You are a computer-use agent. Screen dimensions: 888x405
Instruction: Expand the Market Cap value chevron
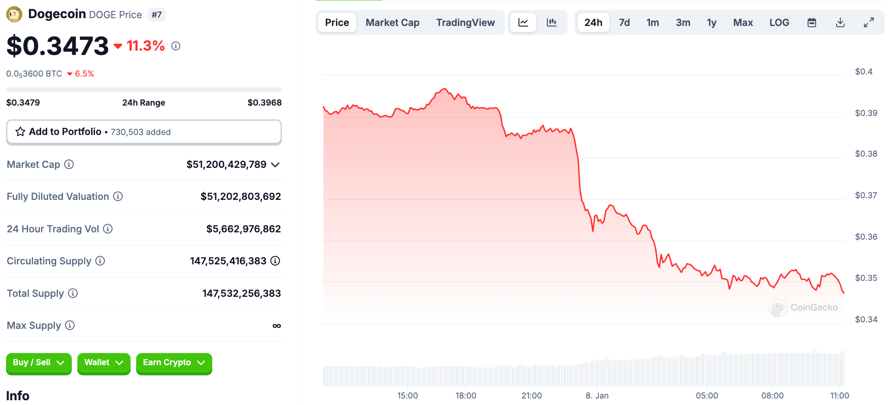pyautogui.click(x=275, y=165)
